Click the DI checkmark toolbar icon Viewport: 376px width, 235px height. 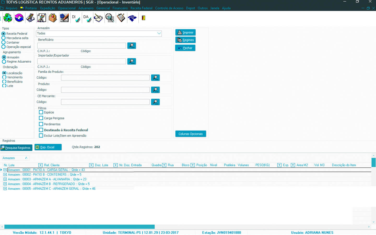(x=76, y=18)
